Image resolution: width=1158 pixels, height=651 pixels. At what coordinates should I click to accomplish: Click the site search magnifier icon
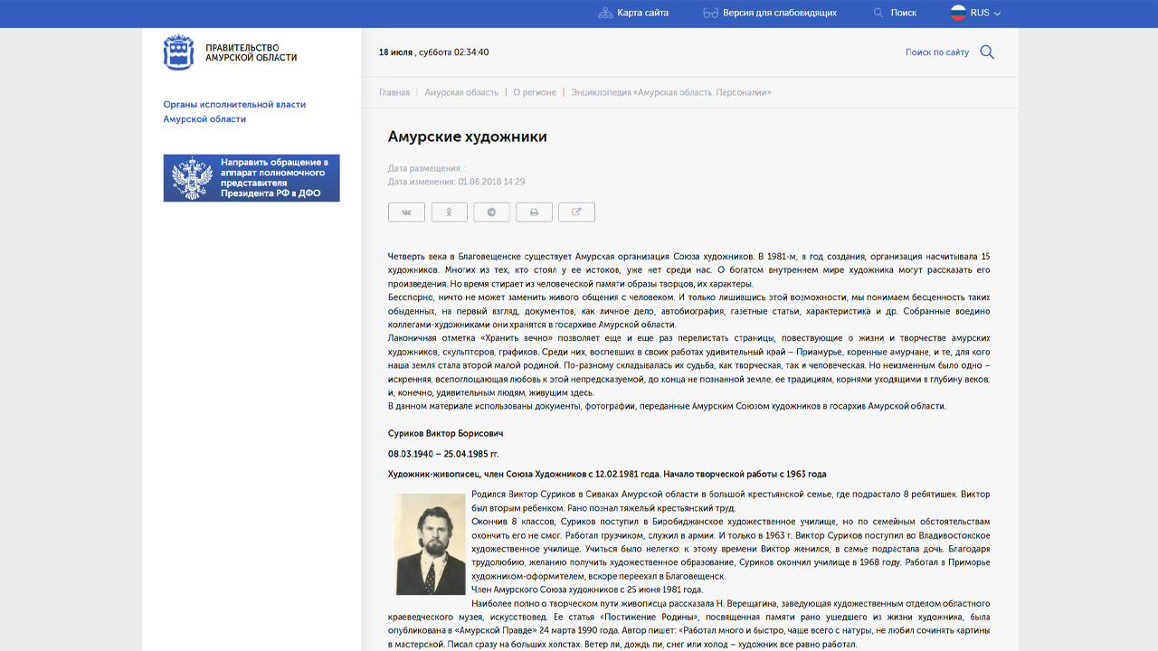[x=987, y=52]
